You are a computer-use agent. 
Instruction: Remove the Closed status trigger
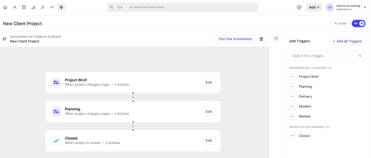click(293, 136)
